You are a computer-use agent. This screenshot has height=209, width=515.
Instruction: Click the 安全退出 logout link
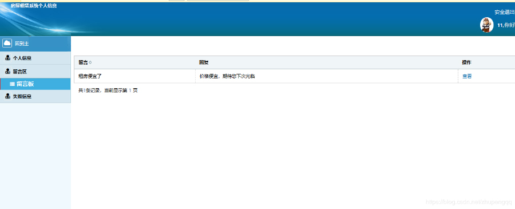pyautogui.click(x=505, y=12)
